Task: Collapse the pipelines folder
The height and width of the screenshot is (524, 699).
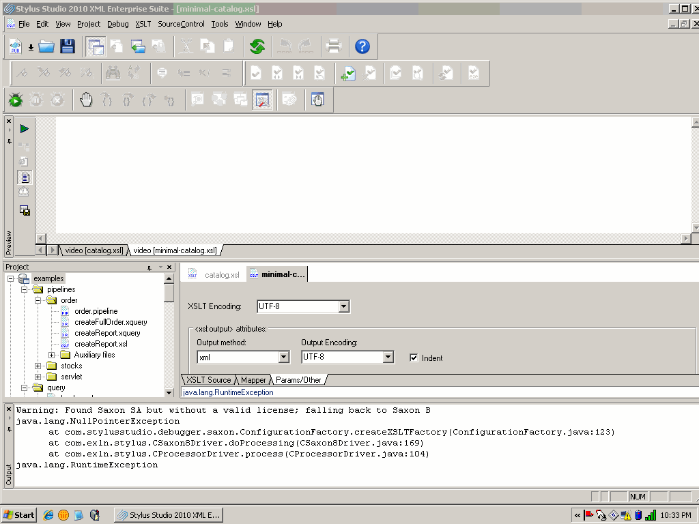Action: coord(24,289)
